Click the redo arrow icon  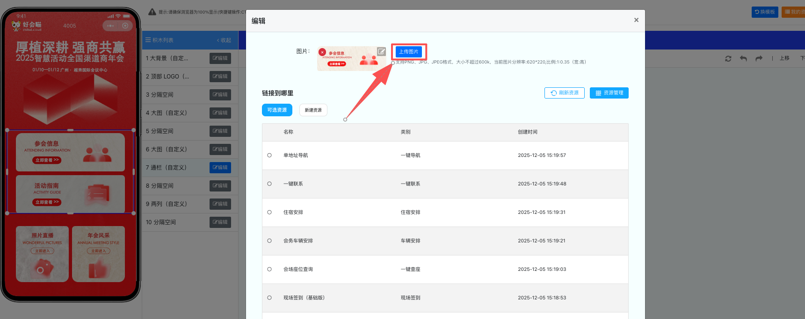[759, 58]
